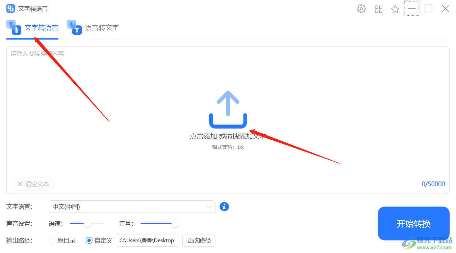
Task: Click the output path field C:\Users\香香\Desktop
Action: pos(147,241)
